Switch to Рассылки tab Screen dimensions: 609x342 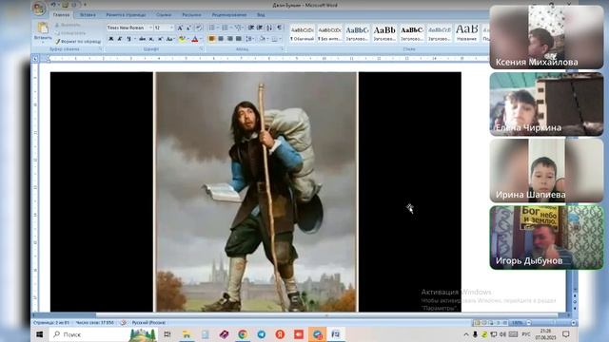(x=191, y=15)
